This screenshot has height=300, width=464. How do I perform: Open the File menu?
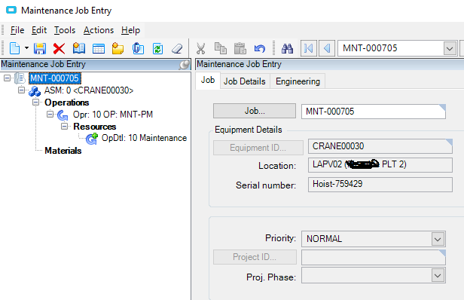coord(17,30)
